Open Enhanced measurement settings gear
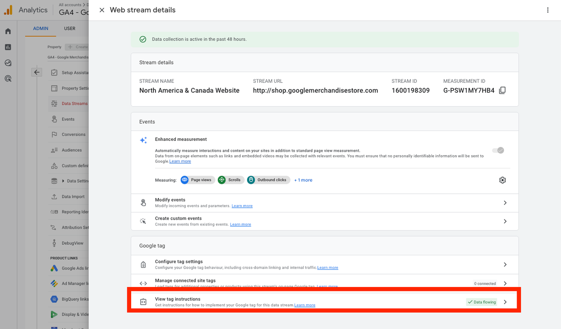Viewport: 561px width, 329px height. (x=502, y=180)
